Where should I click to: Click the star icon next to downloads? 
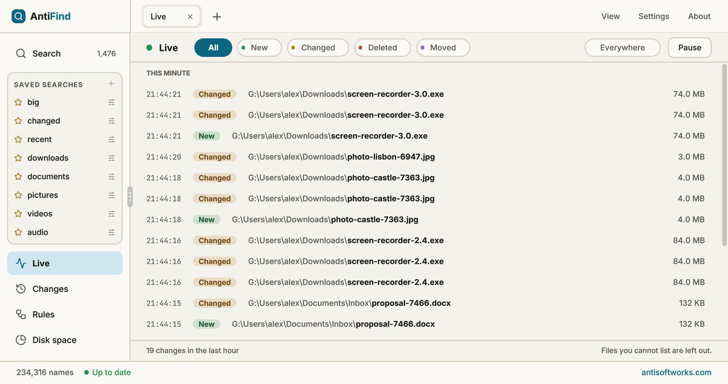pyautogui.click(x=18, y=158)
